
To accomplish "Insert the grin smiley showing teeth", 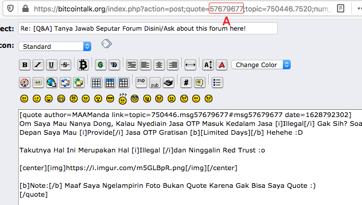I will point(61,99).
